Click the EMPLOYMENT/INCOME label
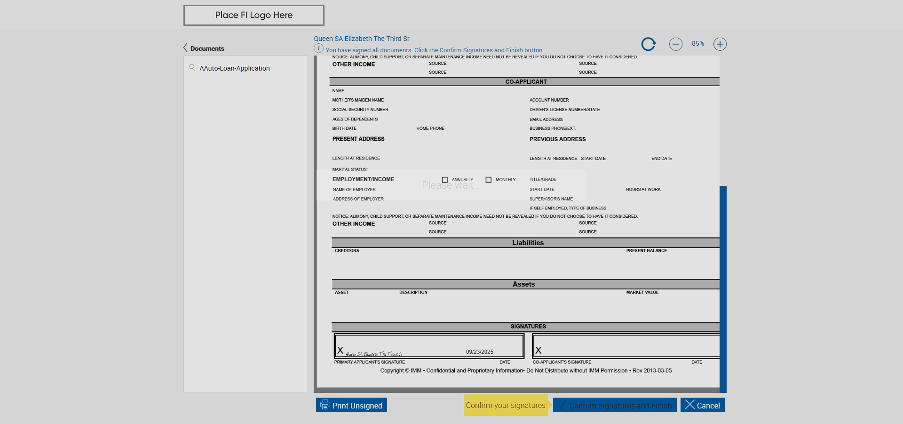903x424 pixels. point(363,179)
